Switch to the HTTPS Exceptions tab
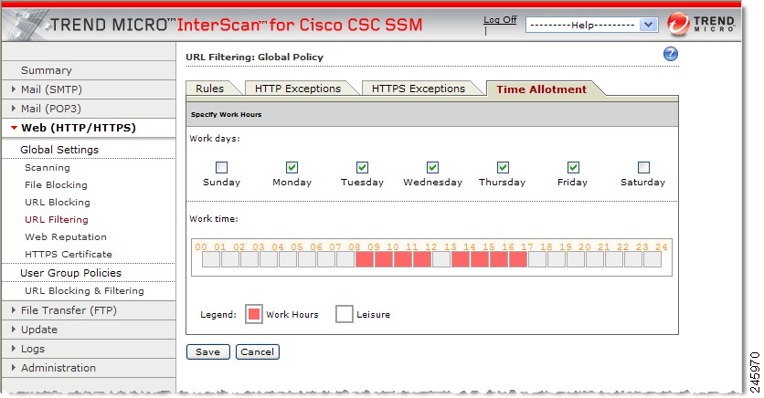Image resolution: width=764 pixels, height=398 pixels. point(418,89)
